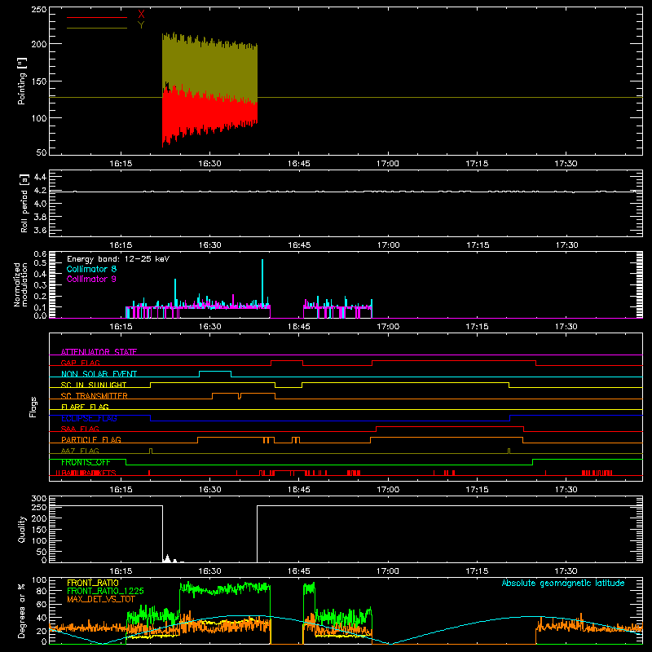Click the Absolute geomagnetic latitude label
Screen dimensions: 652x652
563,583
